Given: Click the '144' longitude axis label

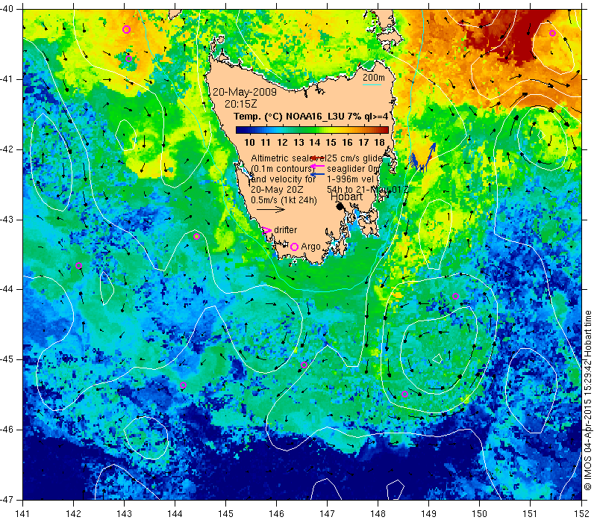Looking at the screenshot, I should 175,513.
